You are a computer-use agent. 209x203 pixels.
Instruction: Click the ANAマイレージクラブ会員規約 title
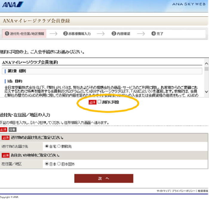tap(30, 62)
